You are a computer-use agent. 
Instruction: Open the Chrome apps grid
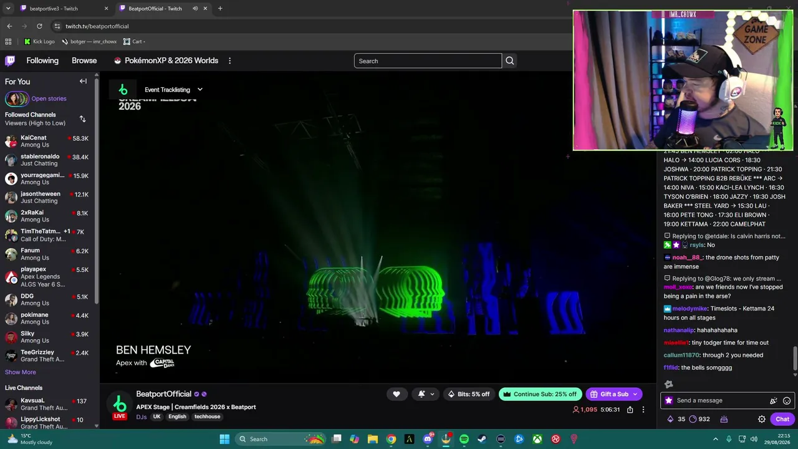tap(8, 42)
